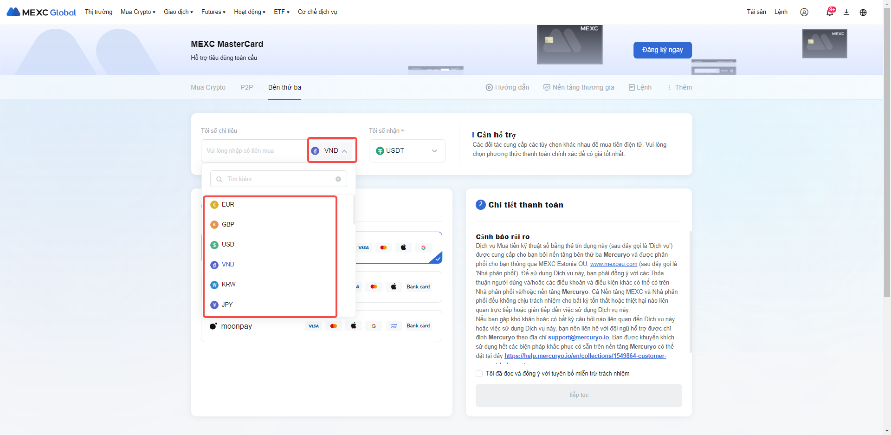
Task: Click the download app icon
Action: (846, 12)
